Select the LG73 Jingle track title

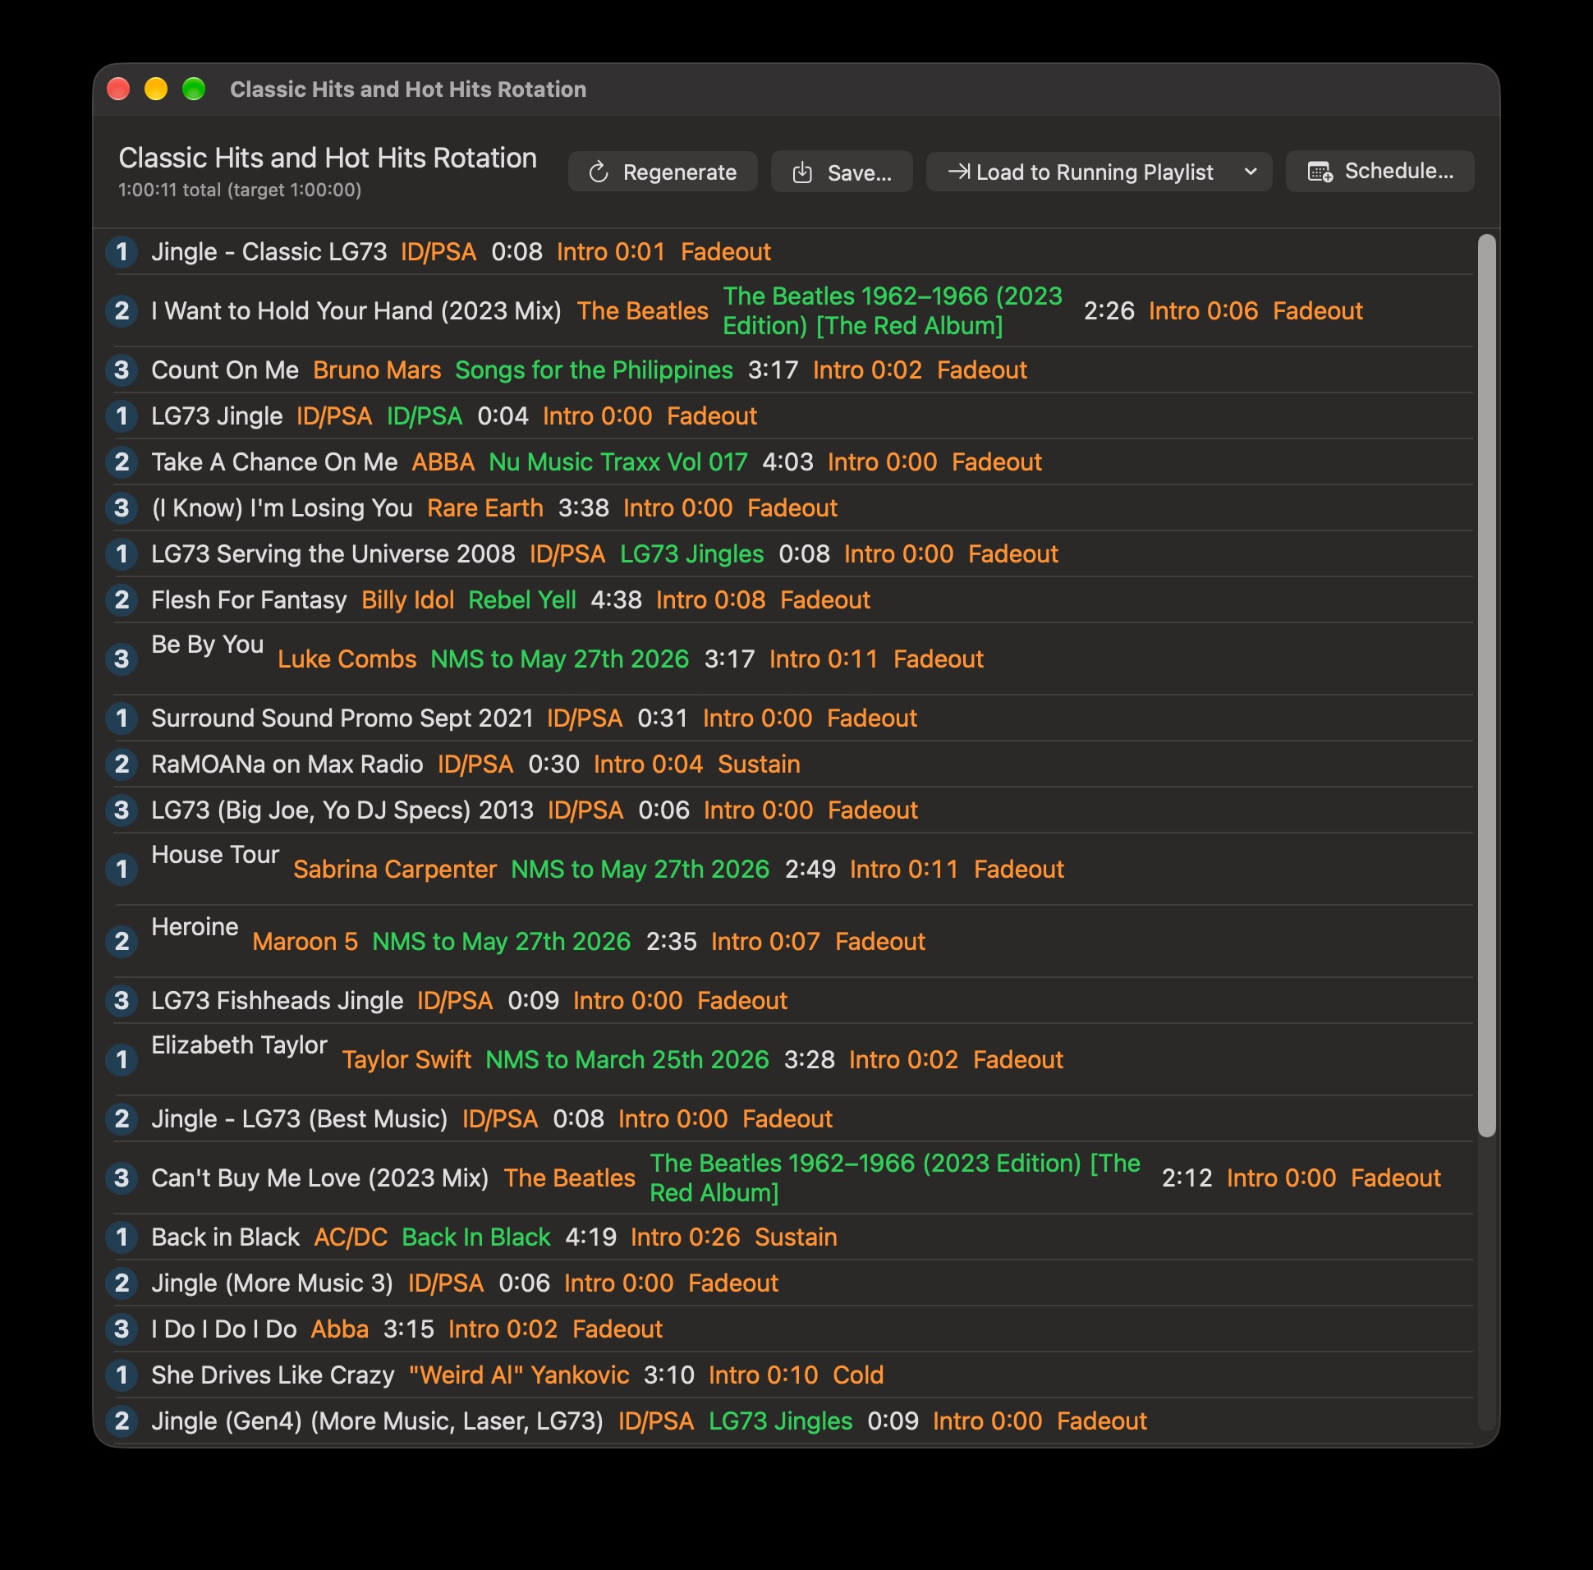tap(217, 416)
